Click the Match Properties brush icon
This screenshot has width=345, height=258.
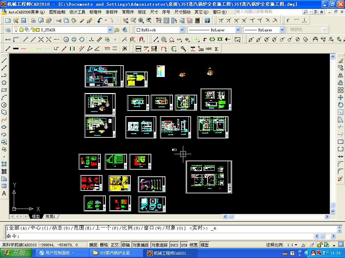(82, 20)
